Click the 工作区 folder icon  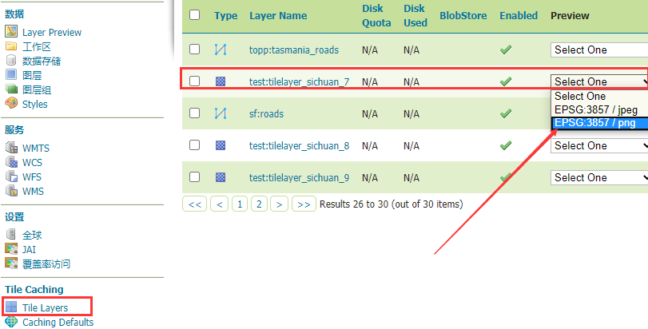coord(11,46)
